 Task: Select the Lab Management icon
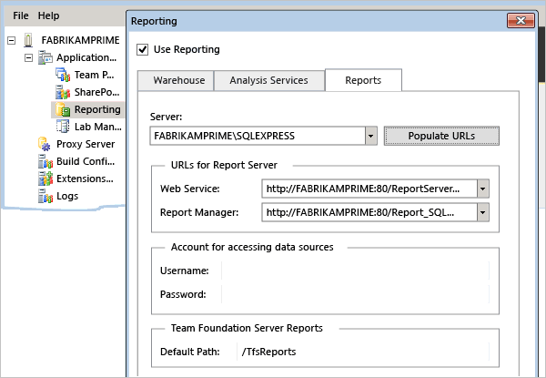click(x=62, y=128)
